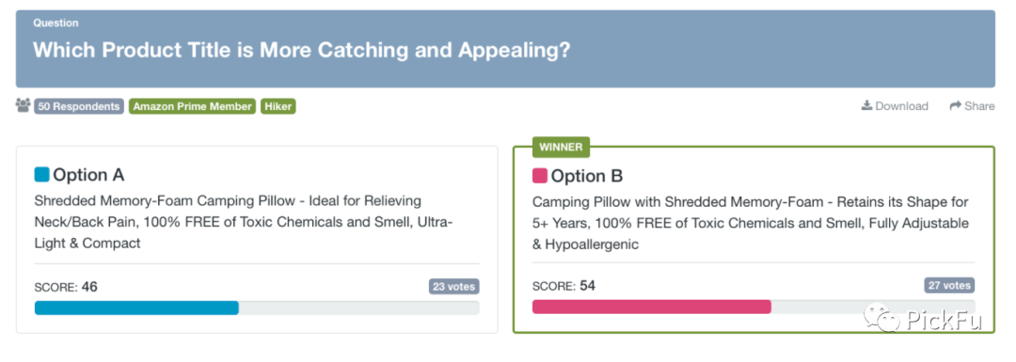This screenshot has width=1016, height=362.
Task: Open the 50 Respondents badge
Action: 79,106
